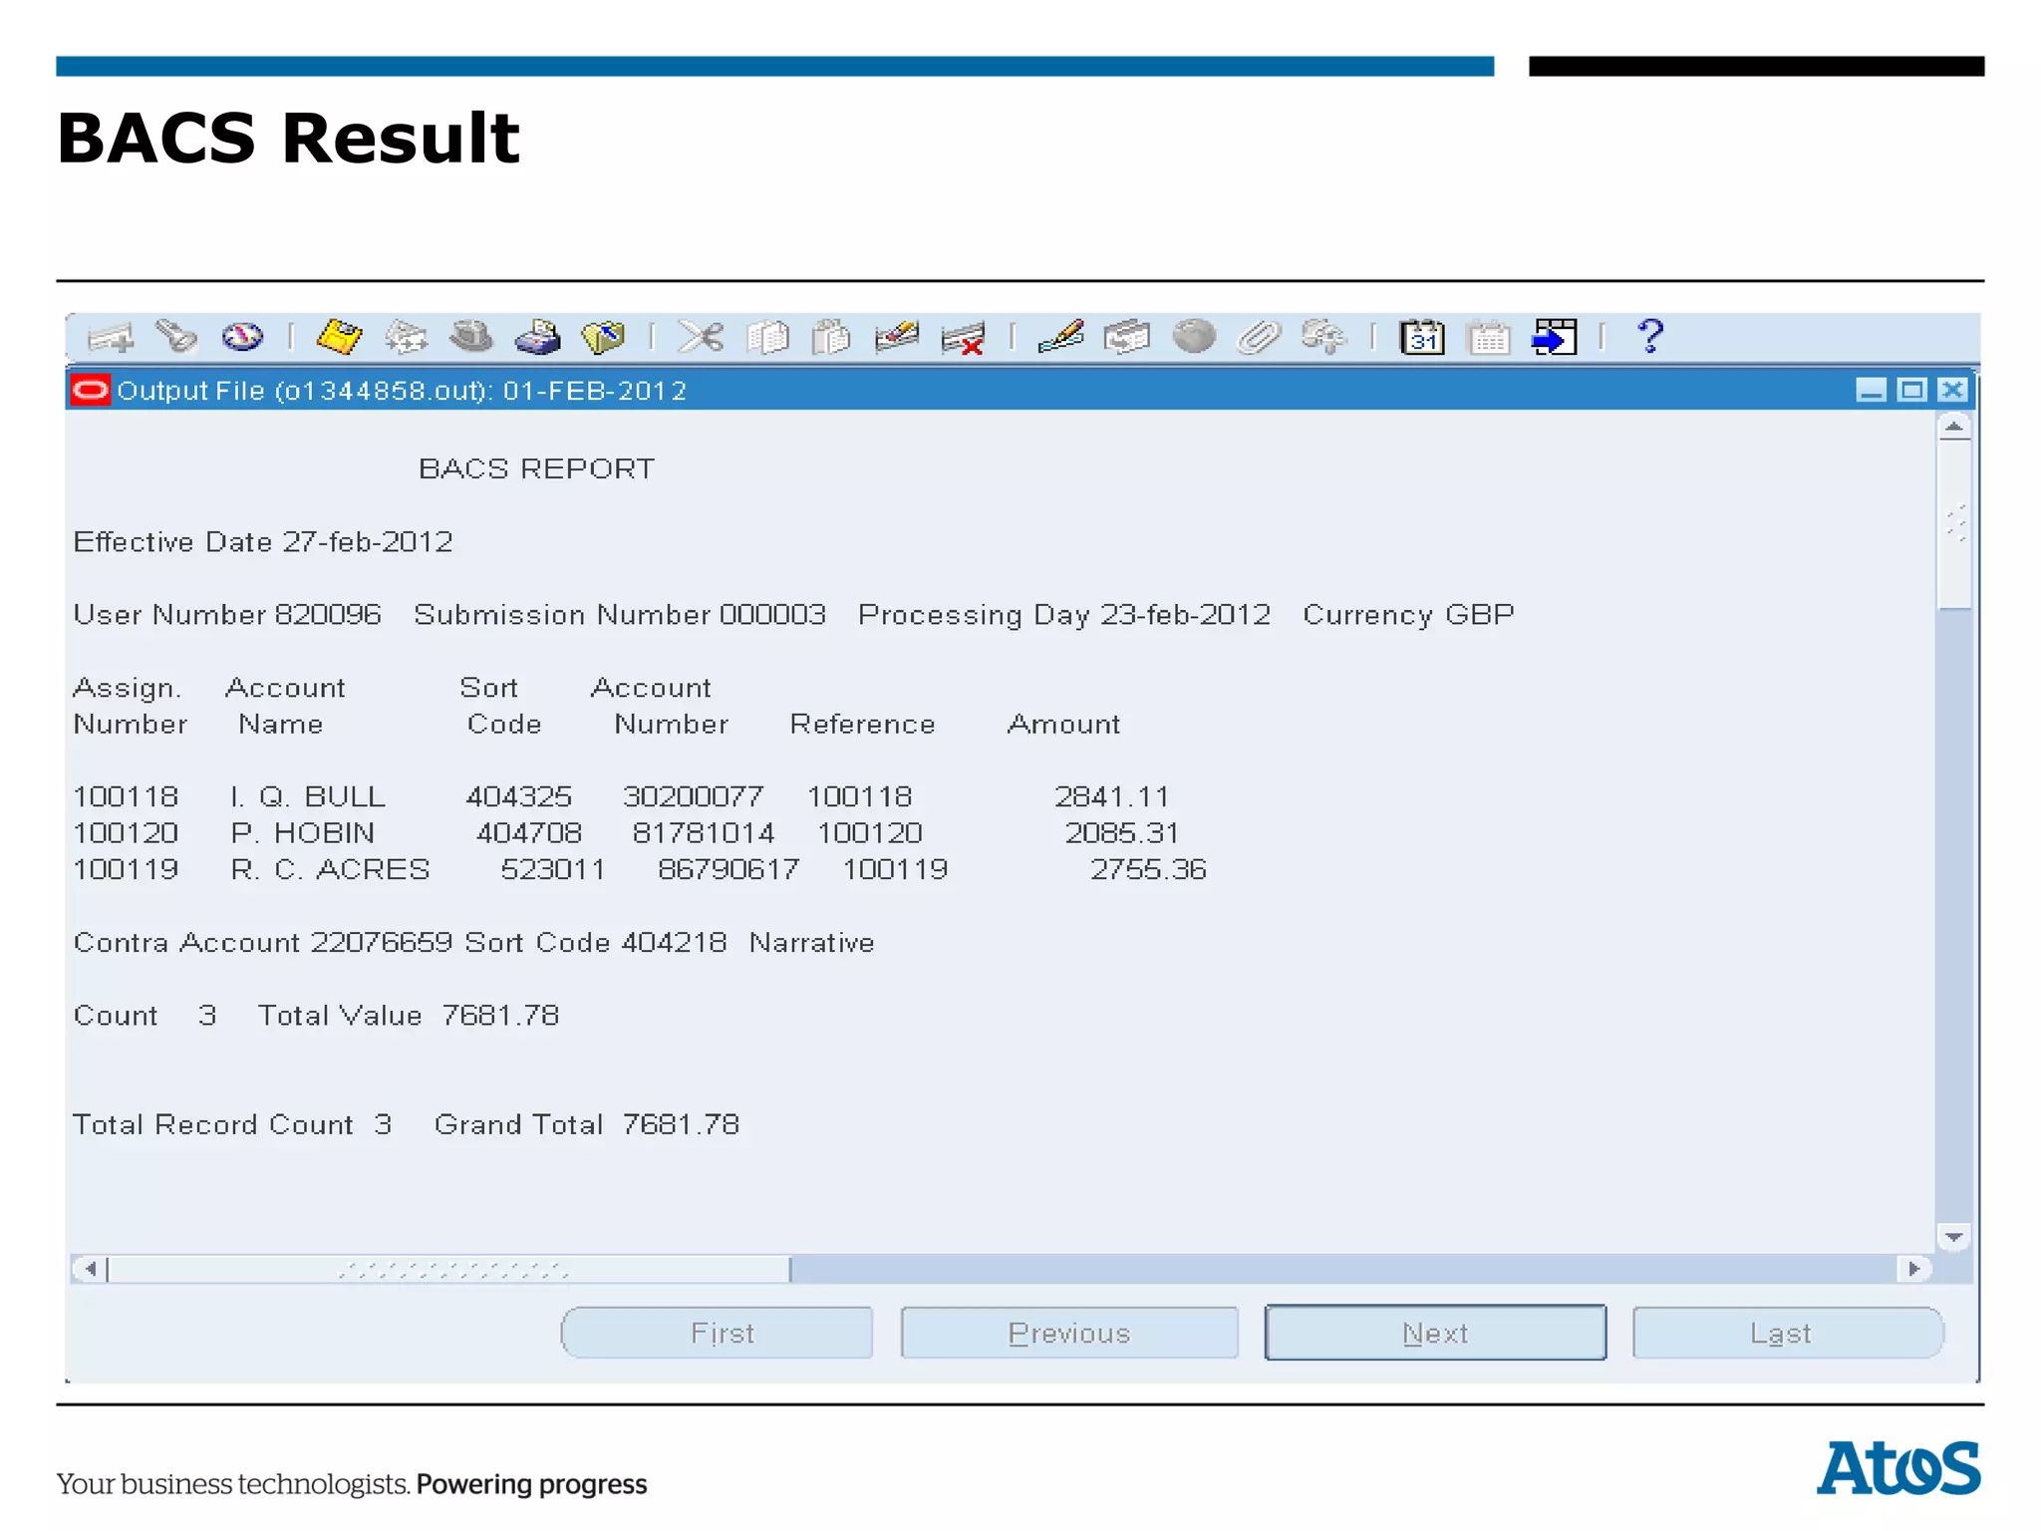Click the Paste clipboard icon
2041x1531 pixels.
[x=831, y=337]
